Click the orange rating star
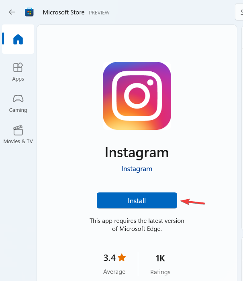Viewport: 243px width, 281px height. pyautogui.click(x=122, y=257)
